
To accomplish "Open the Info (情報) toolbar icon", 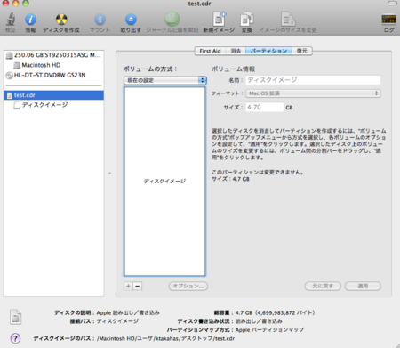I will [30, 20].
